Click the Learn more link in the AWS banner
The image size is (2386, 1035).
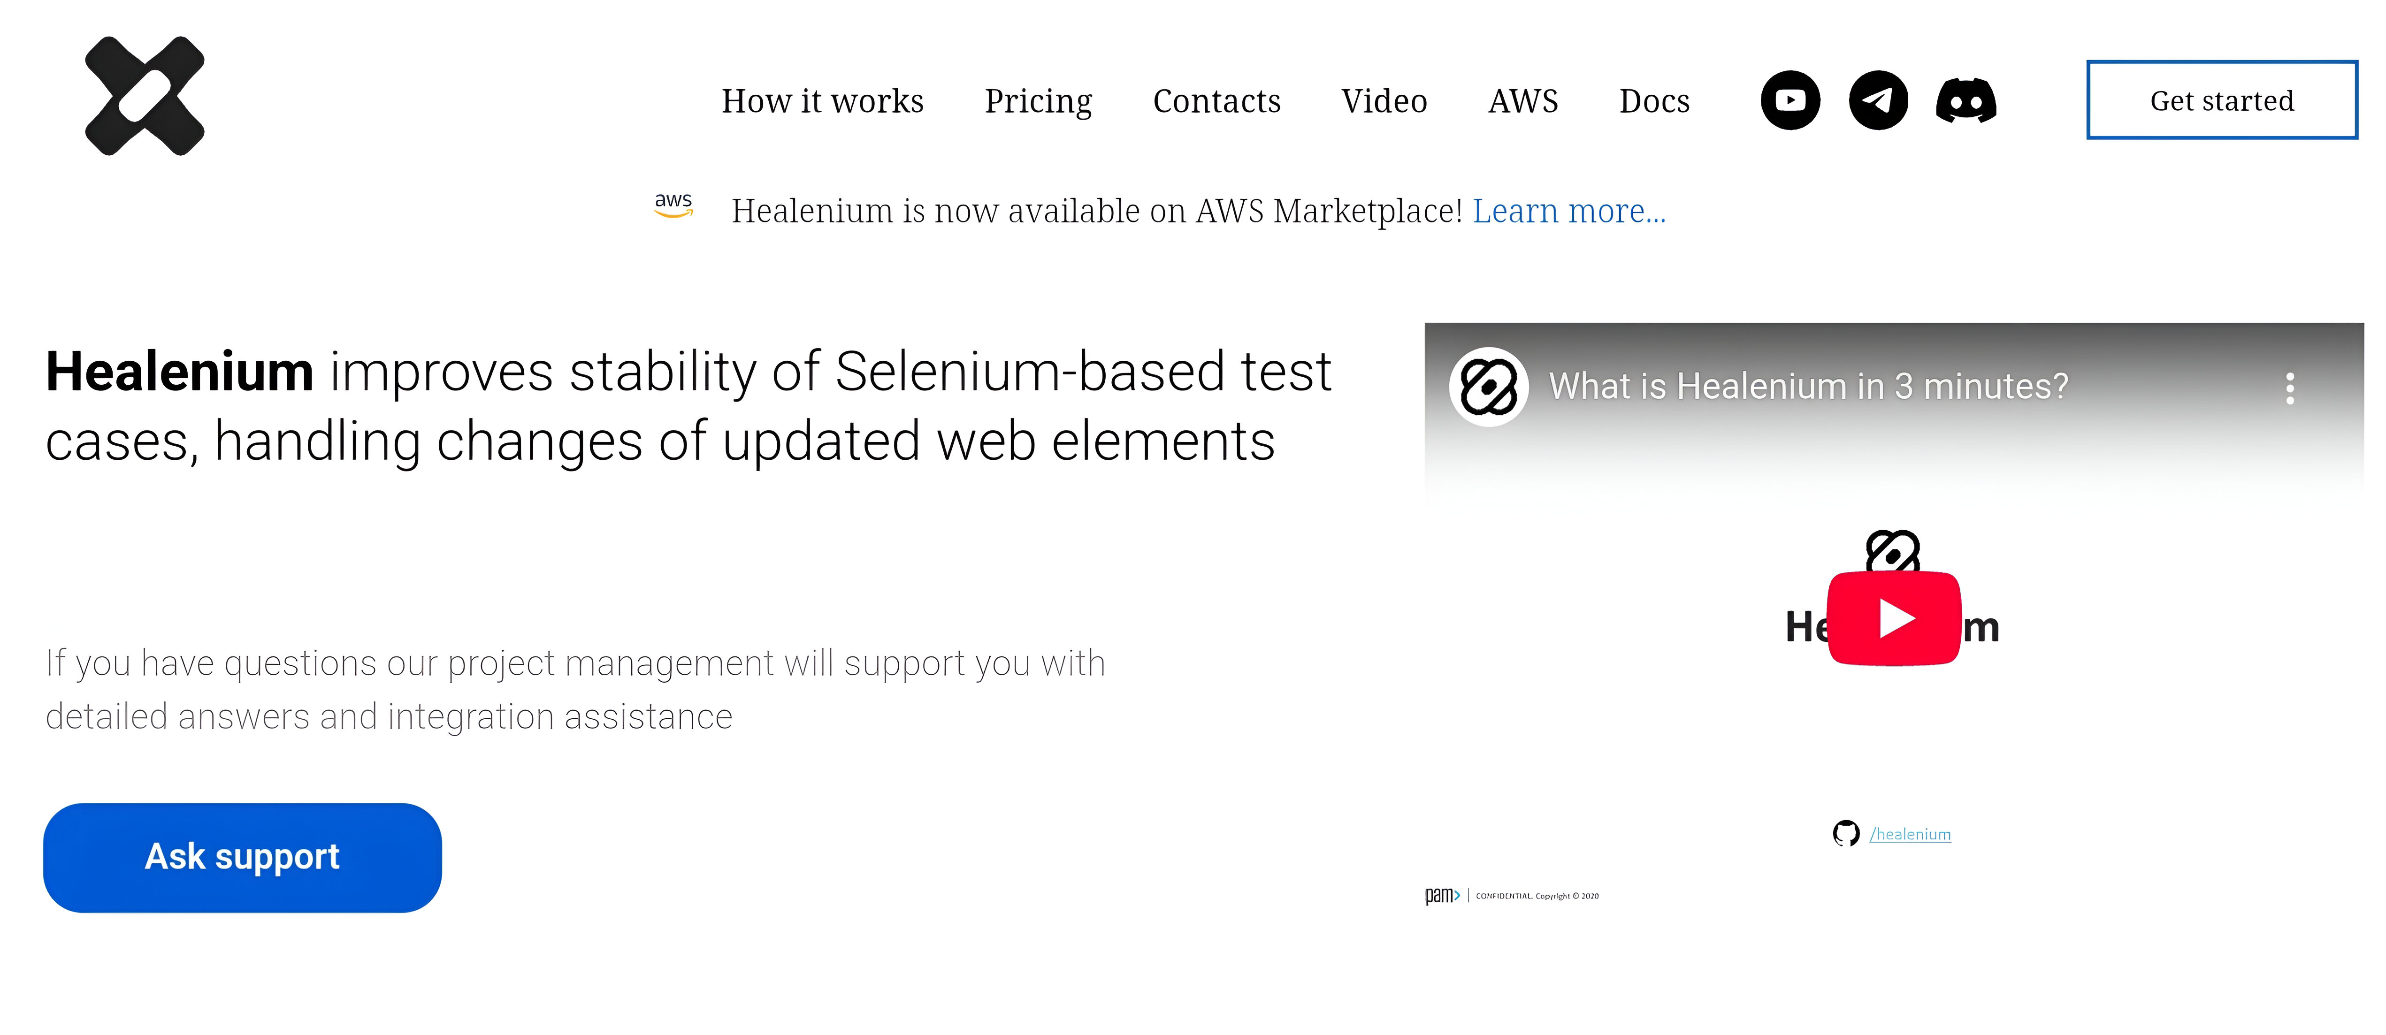[x=1569, y=211]
